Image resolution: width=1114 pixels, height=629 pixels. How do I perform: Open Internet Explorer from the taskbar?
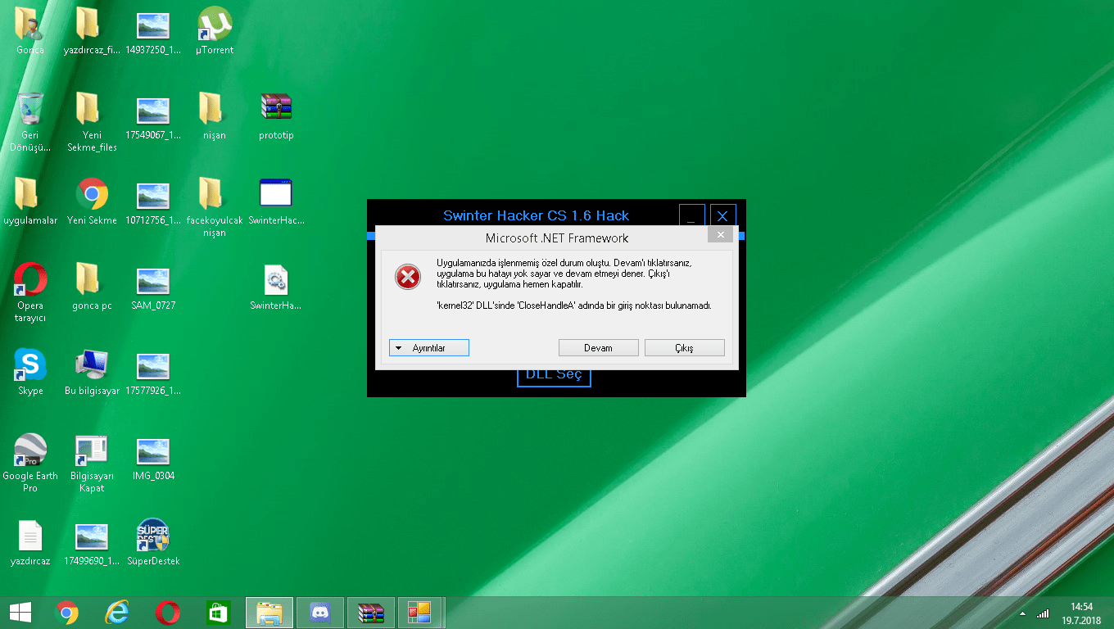[x=118, y=613]
